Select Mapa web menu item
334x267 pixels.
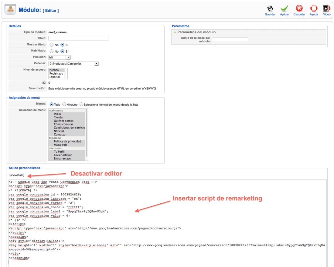[x=67, y=145]
